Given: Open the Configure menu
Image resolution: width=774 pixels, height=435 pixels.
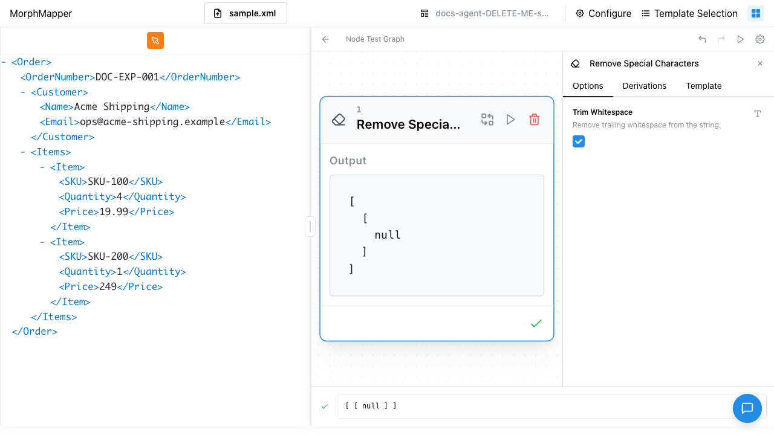Looking at the screenshot, I should [603, 13].
